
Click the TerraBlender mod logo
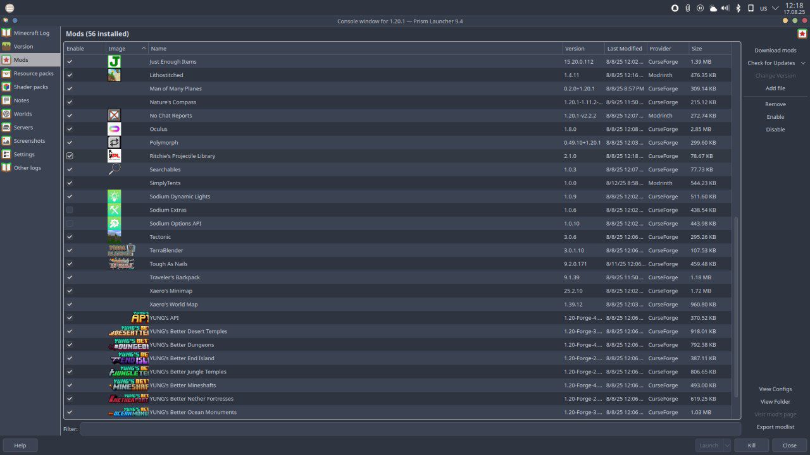[x=122, y=250]
